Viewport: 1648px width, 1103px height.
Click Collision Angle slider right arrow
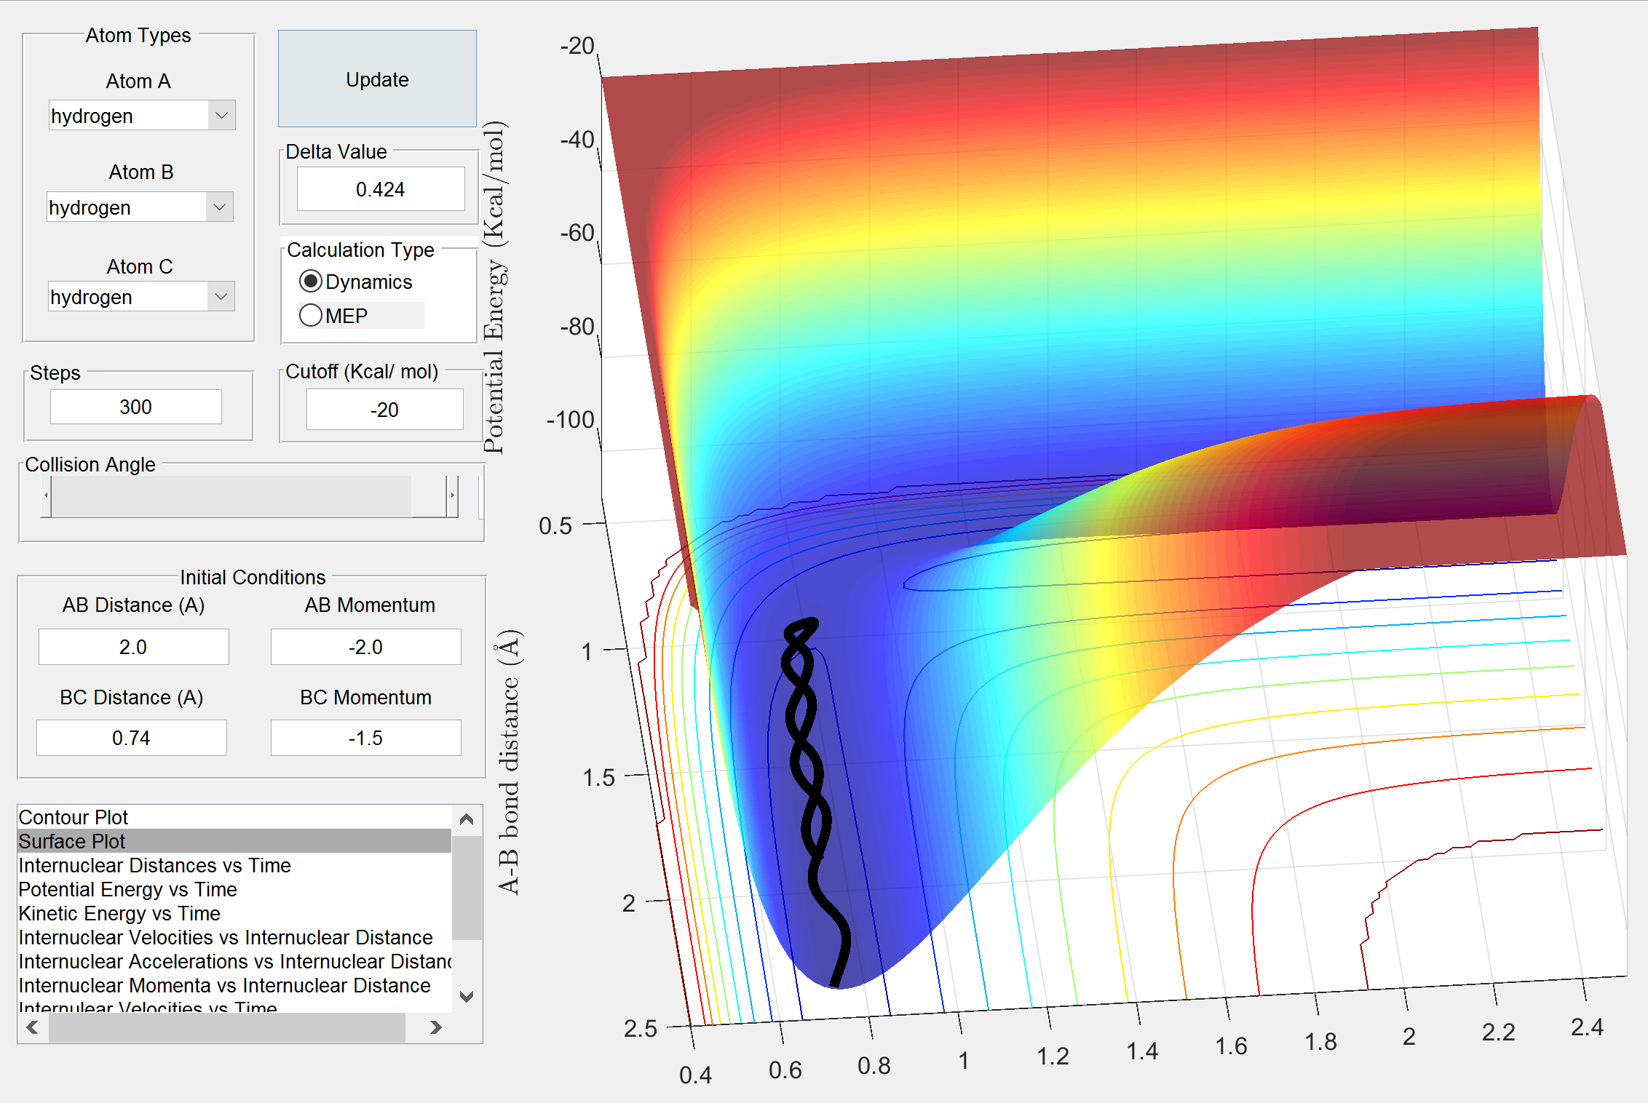click(x=452, y=495)
